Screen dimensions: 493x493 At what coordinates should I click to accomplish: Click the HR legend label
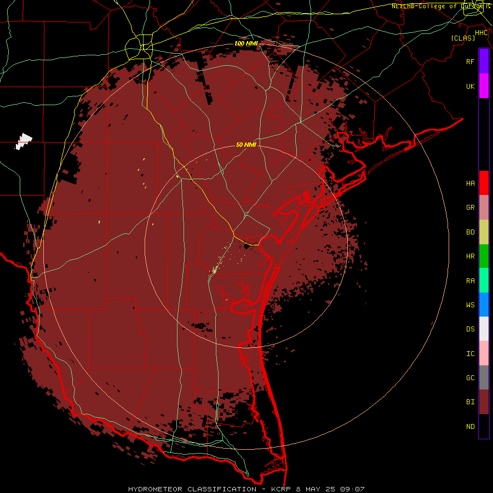pos(470,256)
